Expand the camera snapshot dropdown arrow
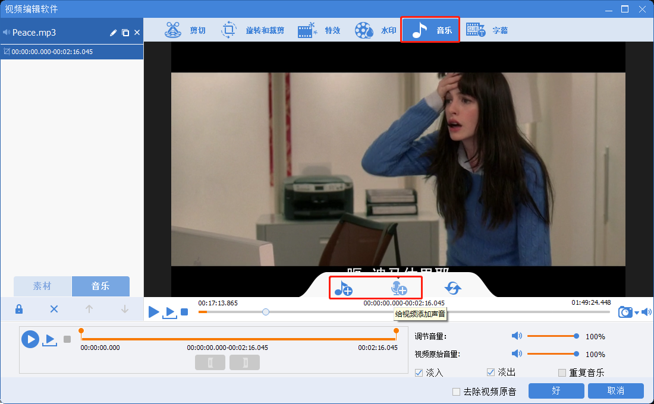This screenshot has width=654, height=404. 637,313
